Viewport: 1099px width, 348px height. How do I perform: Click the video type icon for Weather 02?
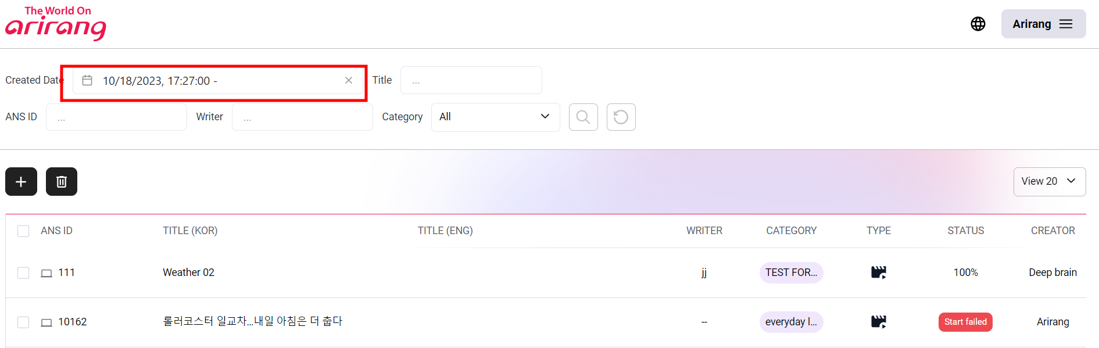pos(878,272)
